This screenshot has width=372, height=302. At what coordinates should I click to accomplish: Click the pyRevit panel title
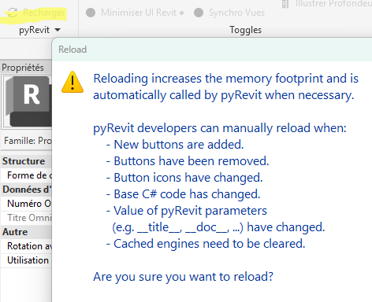[34, 30]
